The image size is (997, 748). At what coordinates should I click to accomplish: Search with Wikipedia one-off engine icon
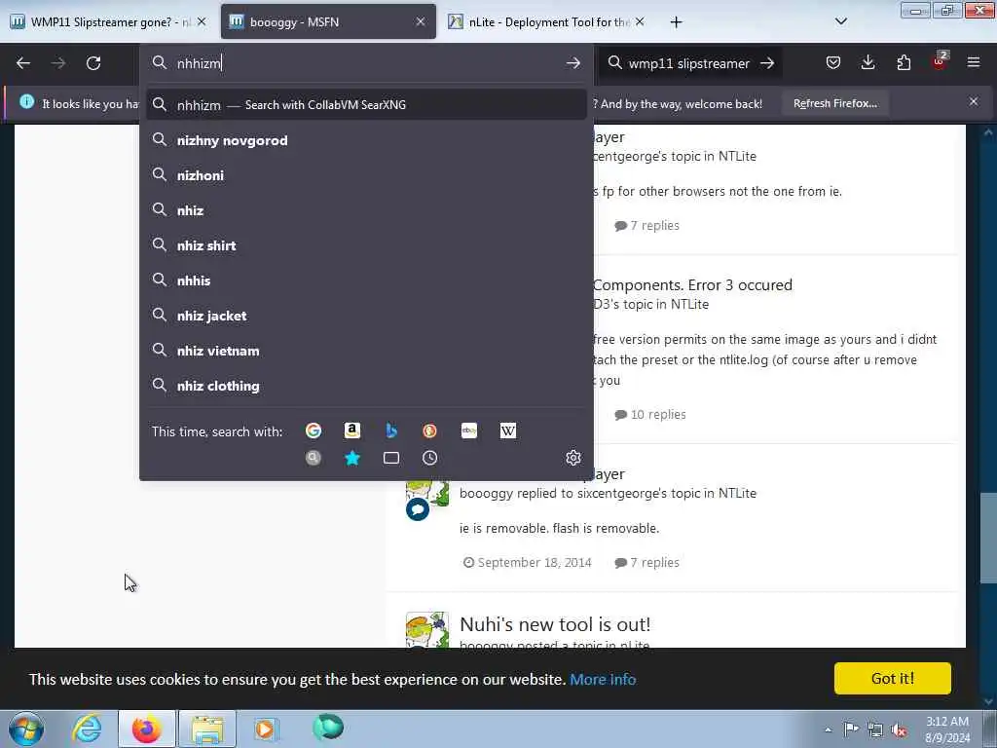click(x=508, y=430)
